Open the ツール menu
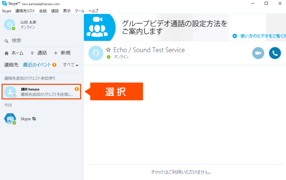The height and width of the screenshot is (180, 286). 79,11
